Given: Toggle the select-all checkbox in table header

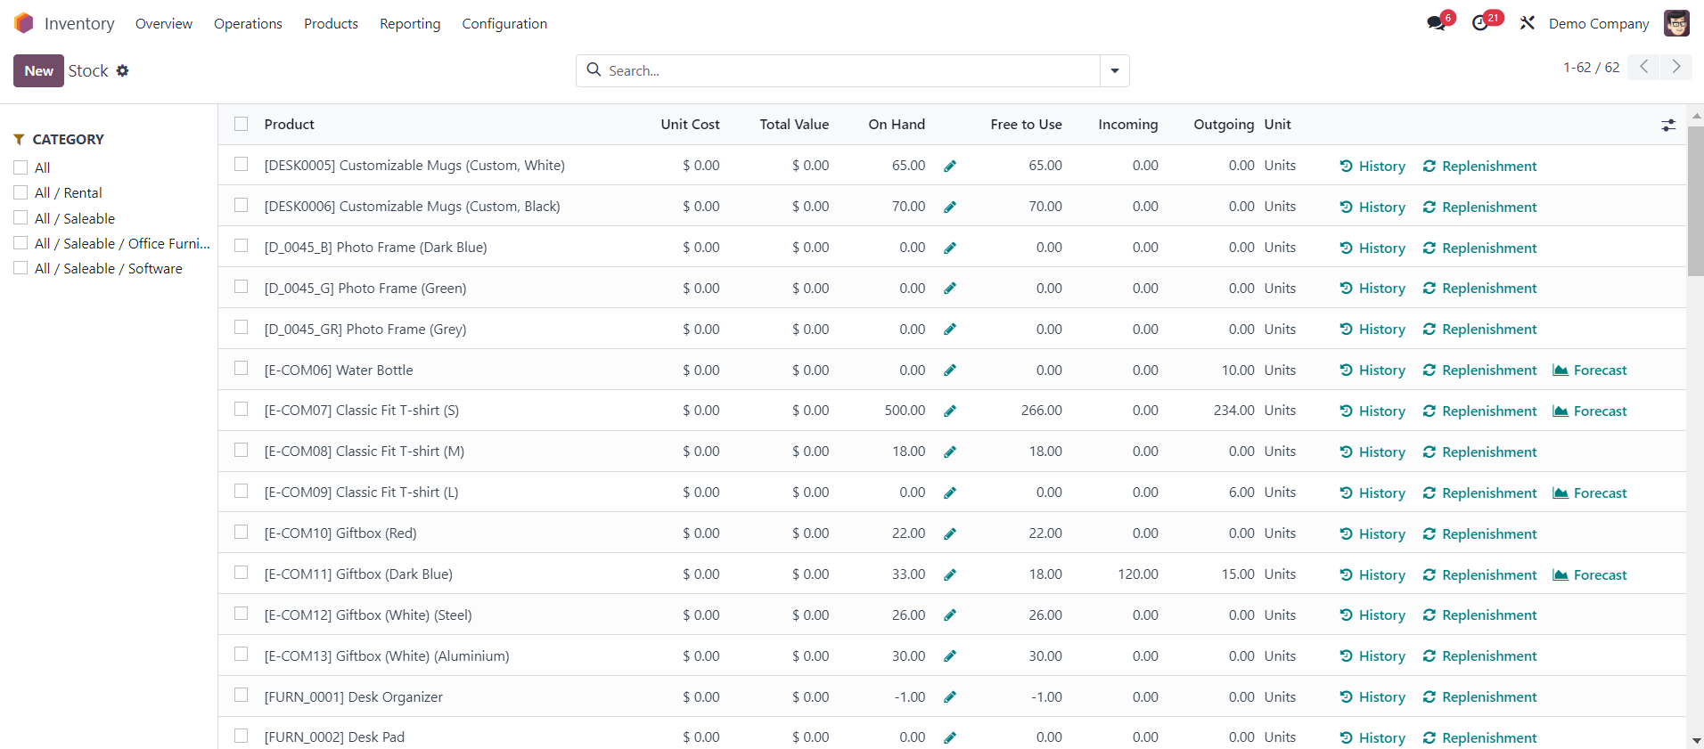Looking at the screenshot, I should (x=241, y=124).
